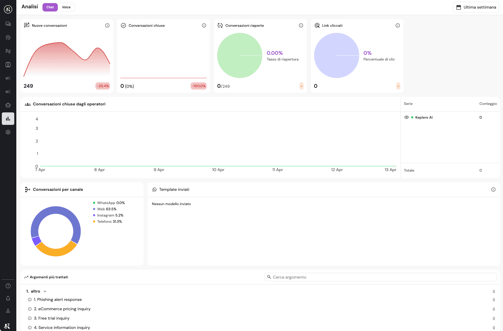This screenshot has width=503, height=331.
Task: Open the user profile sidebar icon
Action: click(x=8, y=311)
